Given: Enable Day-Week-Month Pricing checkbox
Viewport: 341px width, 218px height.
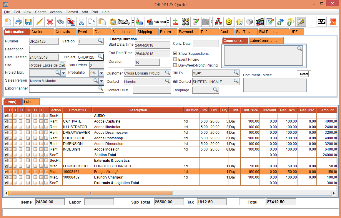Looking at the screenshot, I should click(175, 65).
